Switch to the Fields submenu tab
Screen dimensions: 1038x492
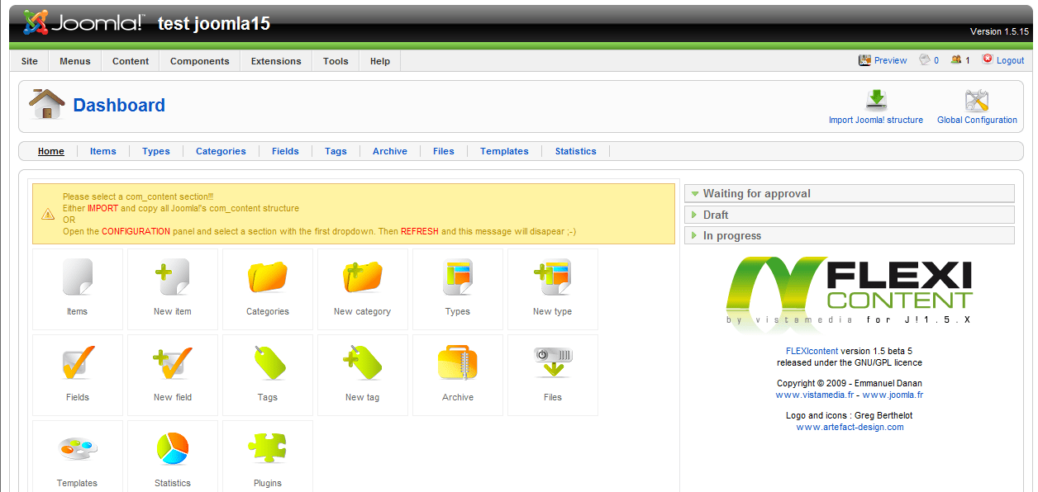coord(285,151)
